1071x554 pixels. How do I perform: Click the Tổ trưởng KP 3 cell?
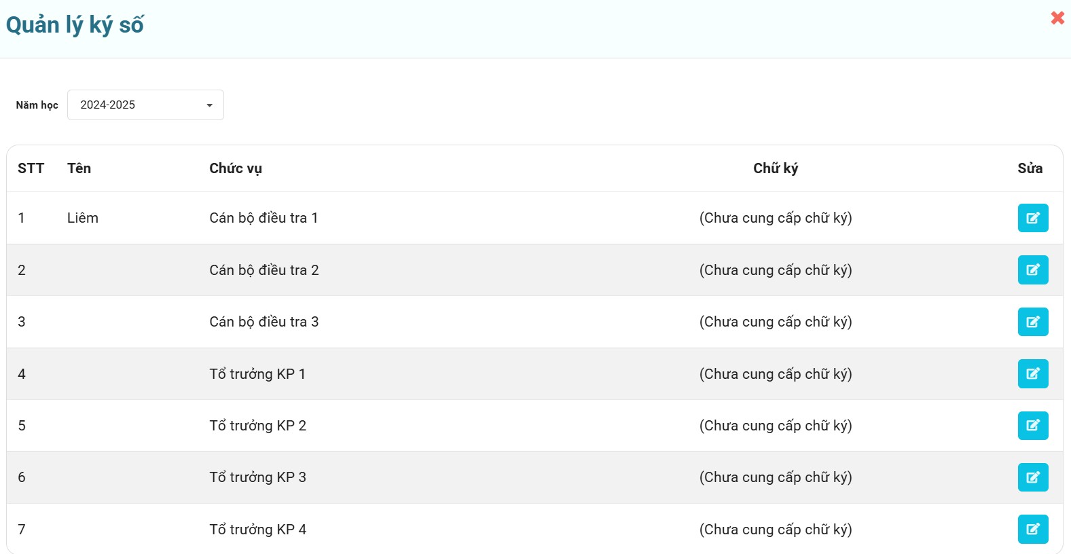(257, 477)
